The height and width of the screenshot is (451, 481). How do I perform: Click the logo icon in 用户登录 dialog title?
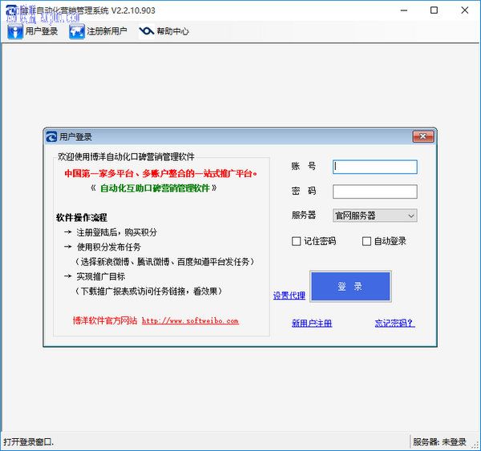(x=51, y=137)
